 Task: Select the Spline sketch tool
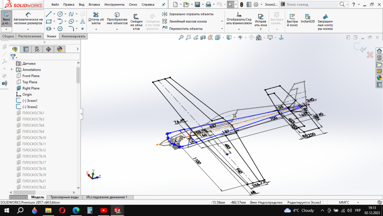pyautogui.click(x=71, y=14)
